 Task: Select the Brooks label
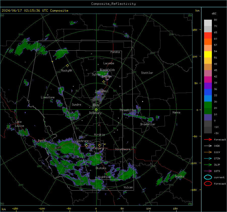(x=179, y=176)
